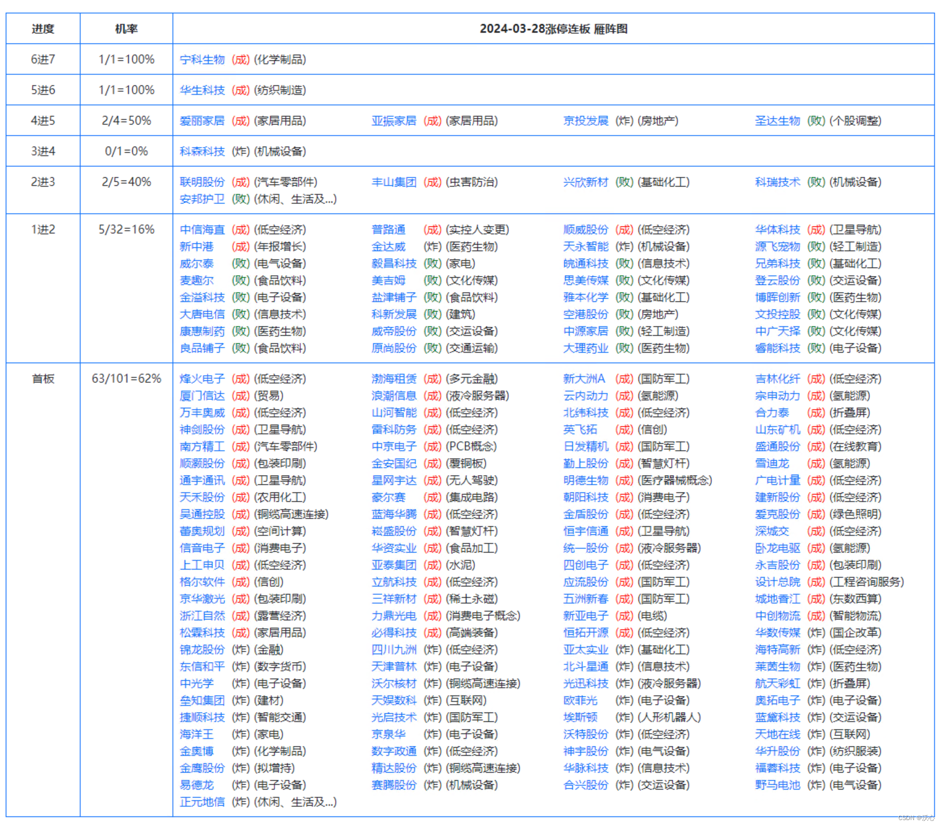The width and height of the screenshot is (943, 826).
Task: Open the 睿能科技 link
Action: click(778, 348)
